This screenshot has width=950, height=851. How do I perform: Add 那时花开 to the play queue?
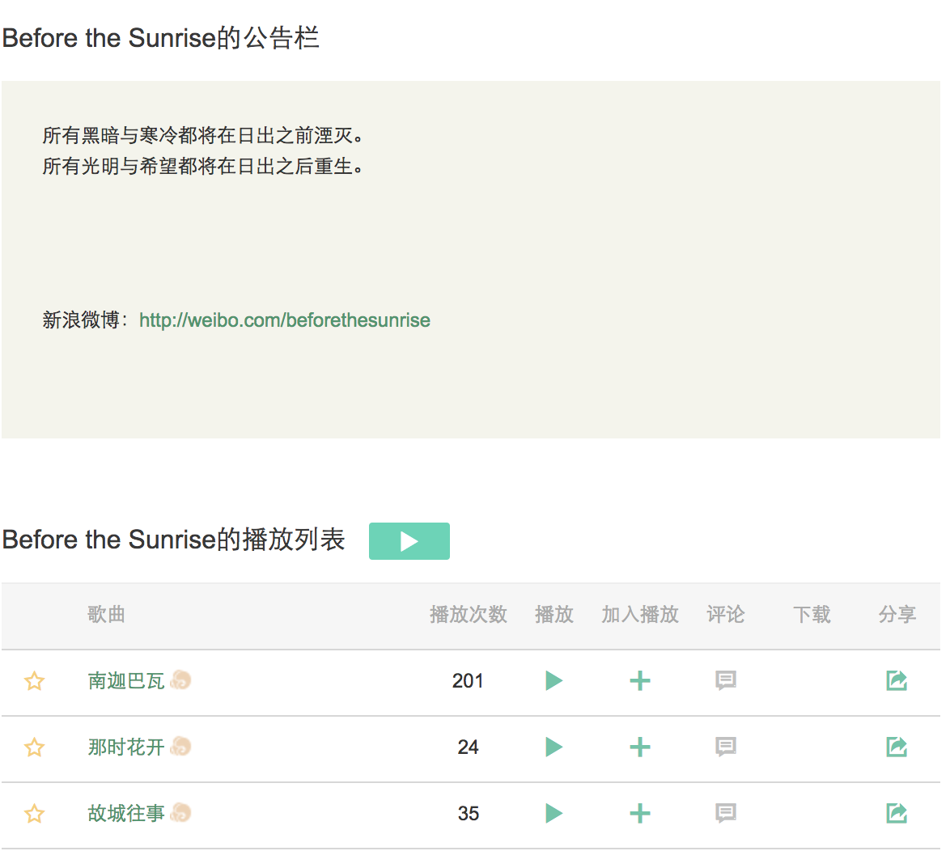(640, 747)
